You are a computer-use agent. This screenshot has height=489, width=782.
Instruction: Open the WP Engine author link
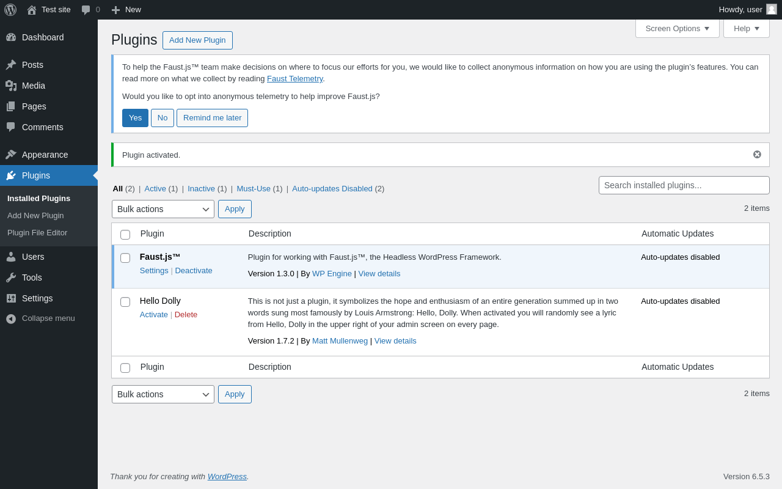click(x=332, y=274)
